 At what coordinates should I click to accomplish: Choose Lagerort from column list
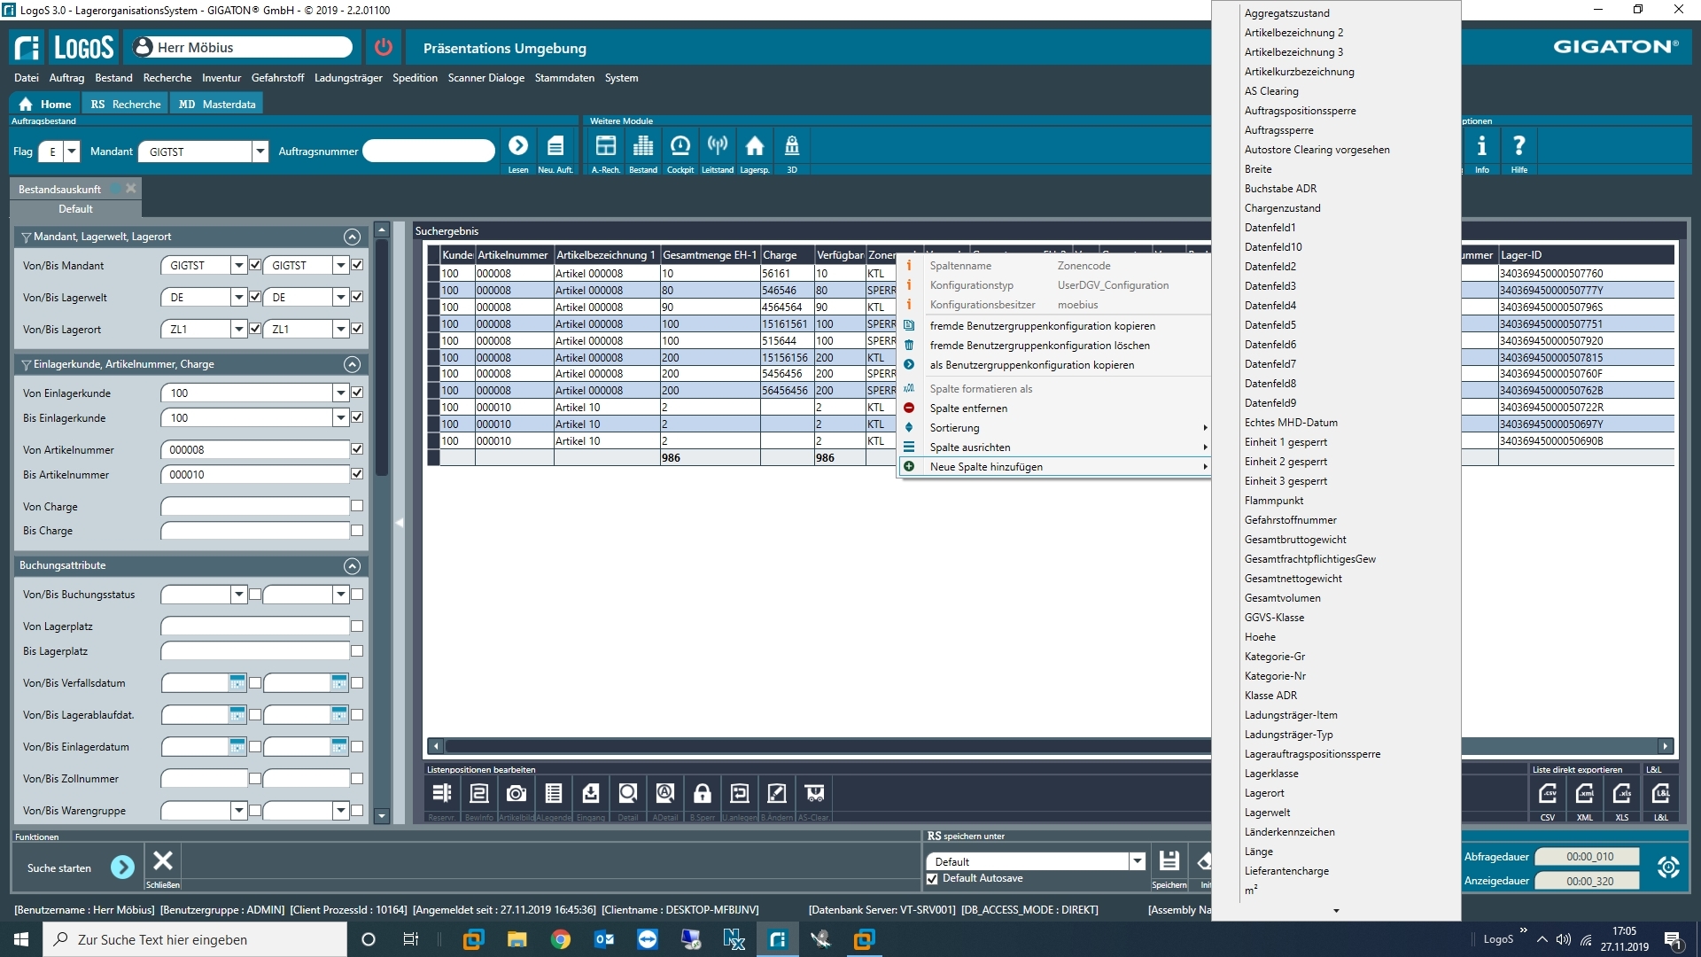coord(1263,793)
